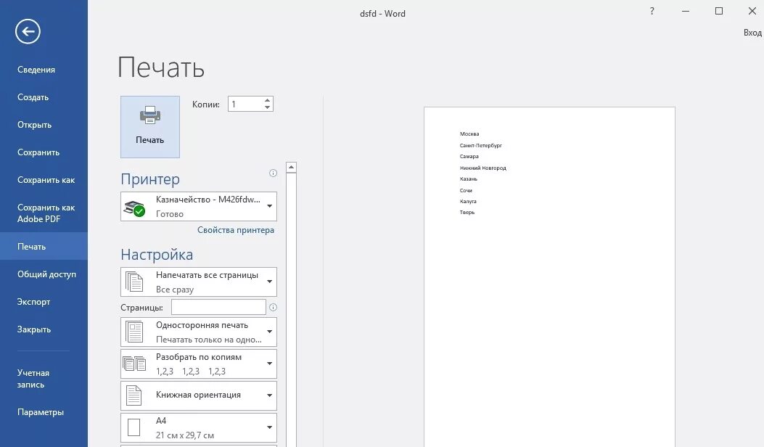
Task: Click the text Москва in preview
Action: [x=469, y=134]
